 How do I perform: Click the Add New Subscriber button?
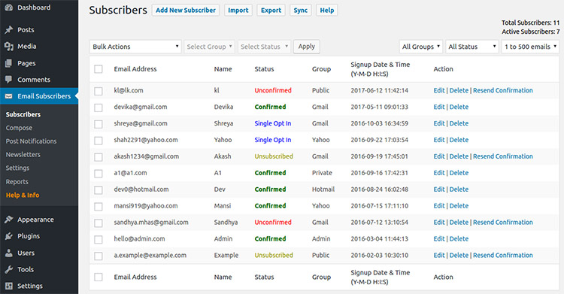click(186, 10)
